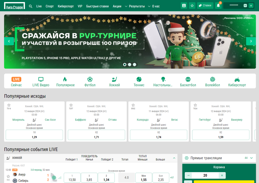The image size is (259, 183).
Task: Play the Амур – Сибирь video stream
Action: 54,178
